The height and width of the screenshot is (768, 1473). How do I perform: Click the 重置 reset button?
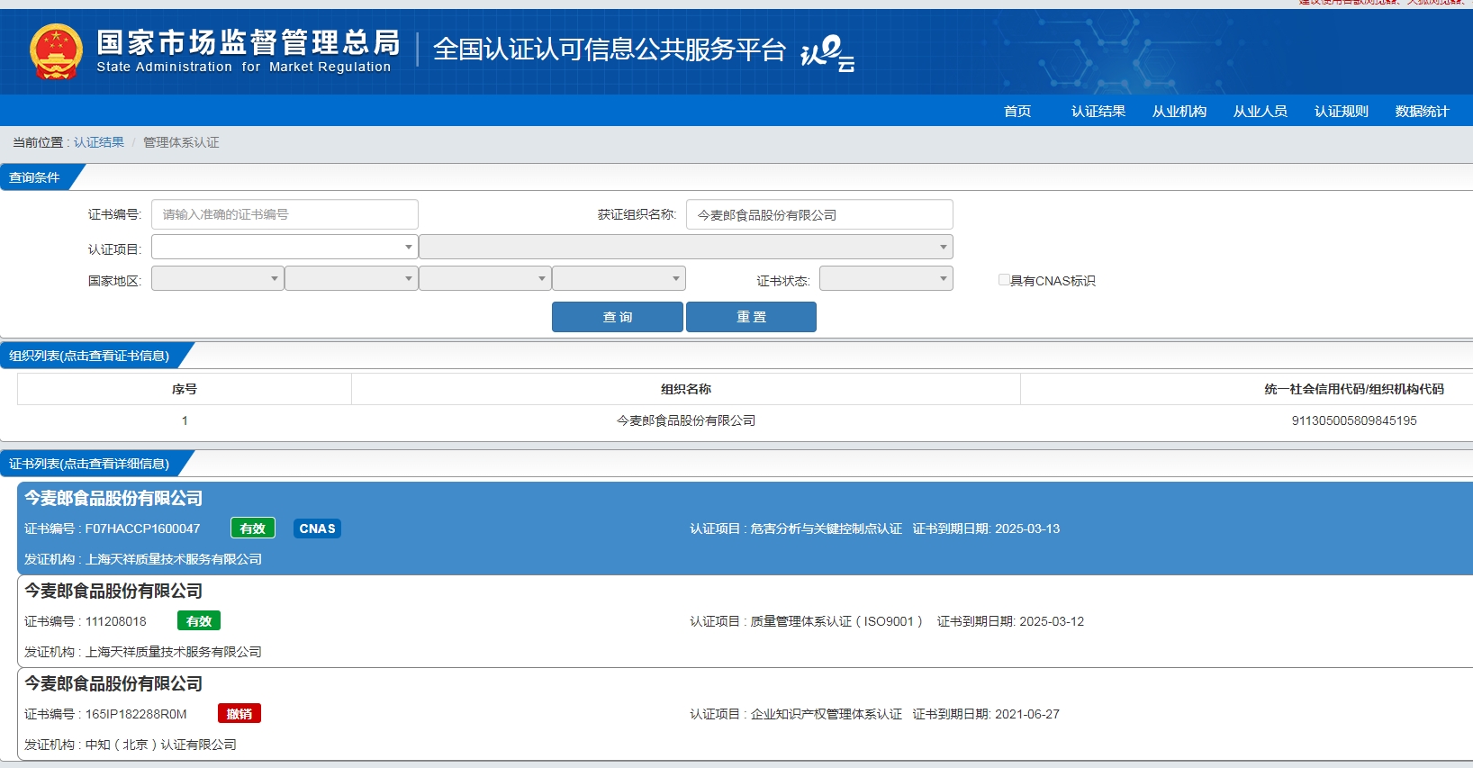point(751,317)
